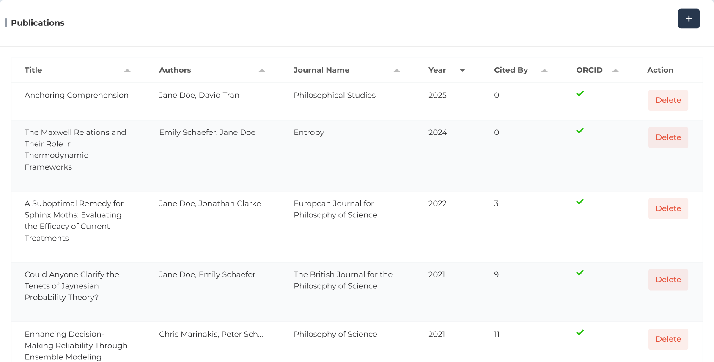Sort by Authors using its arrow icon
Image resolution: width=714 pixels, height=362 pixels.
(262, 70)
